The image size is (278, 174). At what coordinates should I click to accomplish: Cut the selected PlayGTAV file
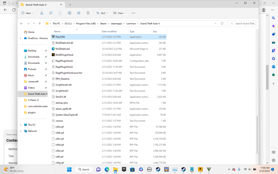tap(41, 13)
